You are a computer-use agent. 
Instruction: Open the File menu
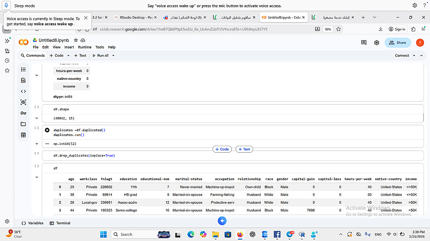click(x=36, y=47)
